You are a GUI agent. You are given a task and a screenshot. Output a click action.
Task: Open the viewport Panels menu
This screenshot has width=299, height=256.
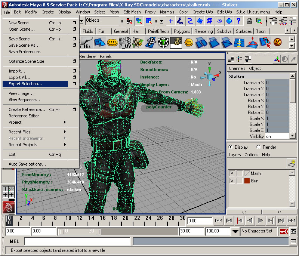[x=105, y=56]
